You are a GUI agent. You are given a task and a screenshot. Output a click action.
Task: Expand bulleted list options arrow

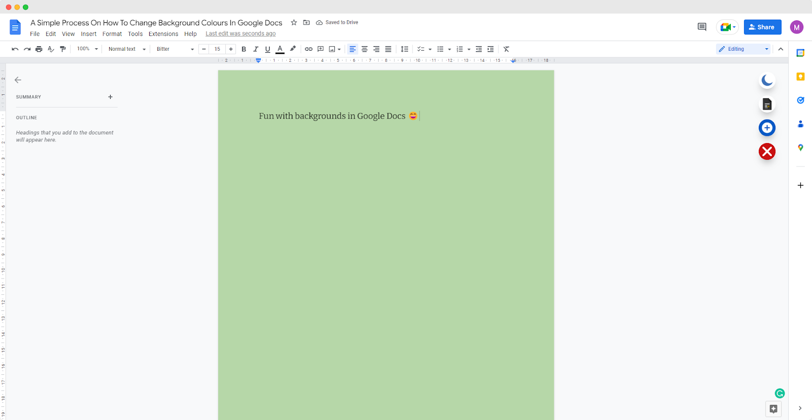[x=450, y=49]
